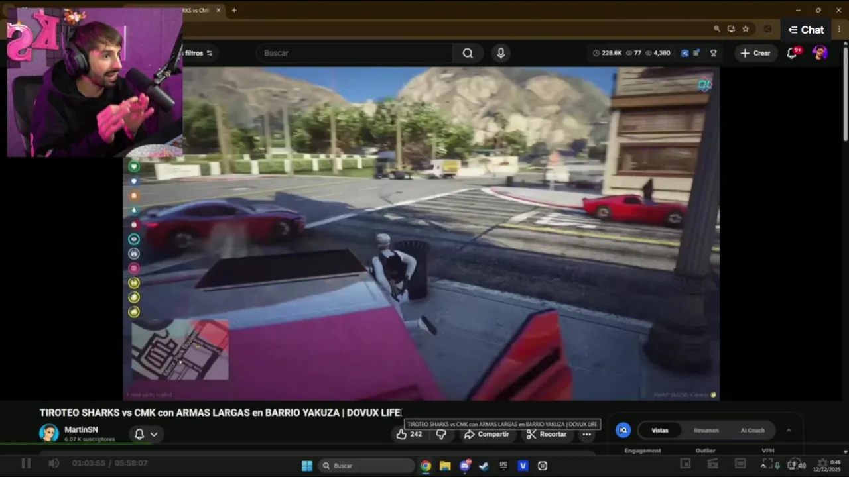Open Steam from taskbar

point(484,466)
